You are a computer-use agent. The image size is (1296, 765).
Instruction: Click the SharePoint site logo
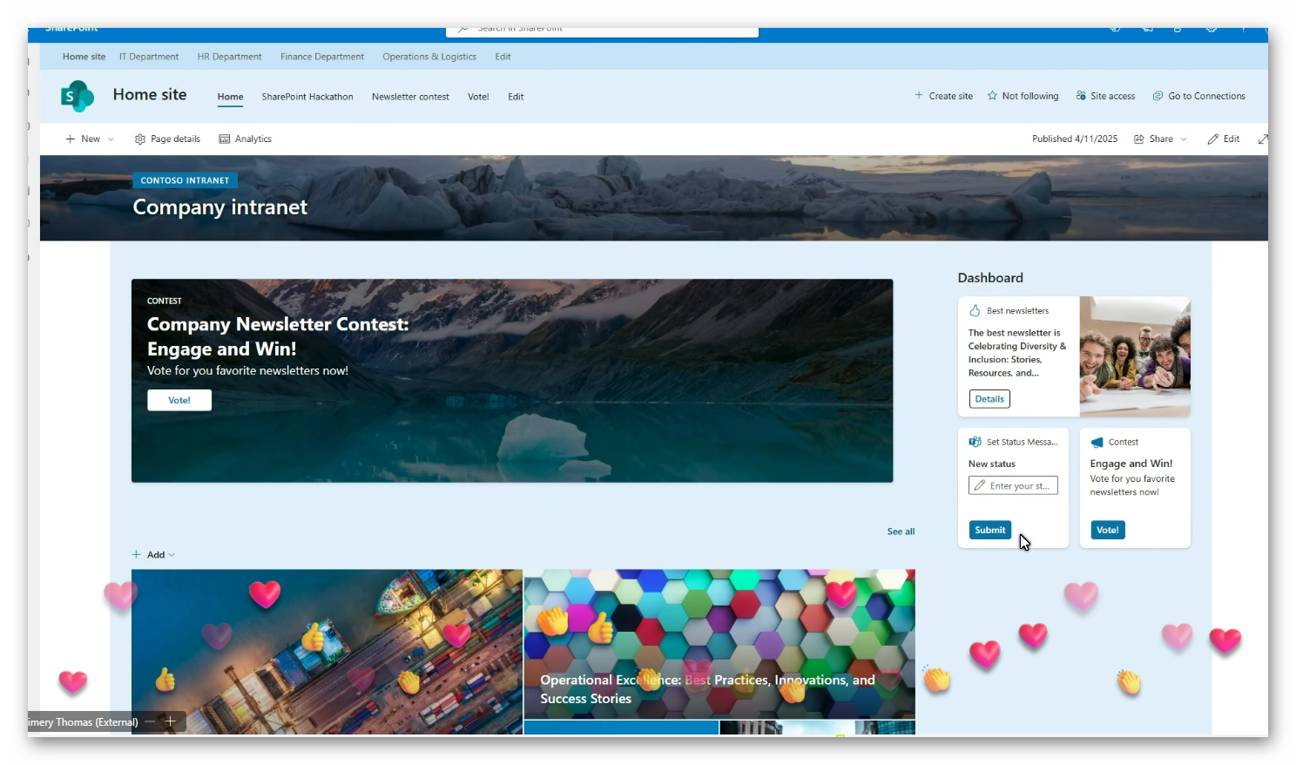click(78, 96)
